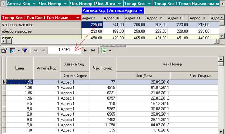This screenshot has width=225, height=134.
Task: Advance to the next record page
Action: click(85, 50)
